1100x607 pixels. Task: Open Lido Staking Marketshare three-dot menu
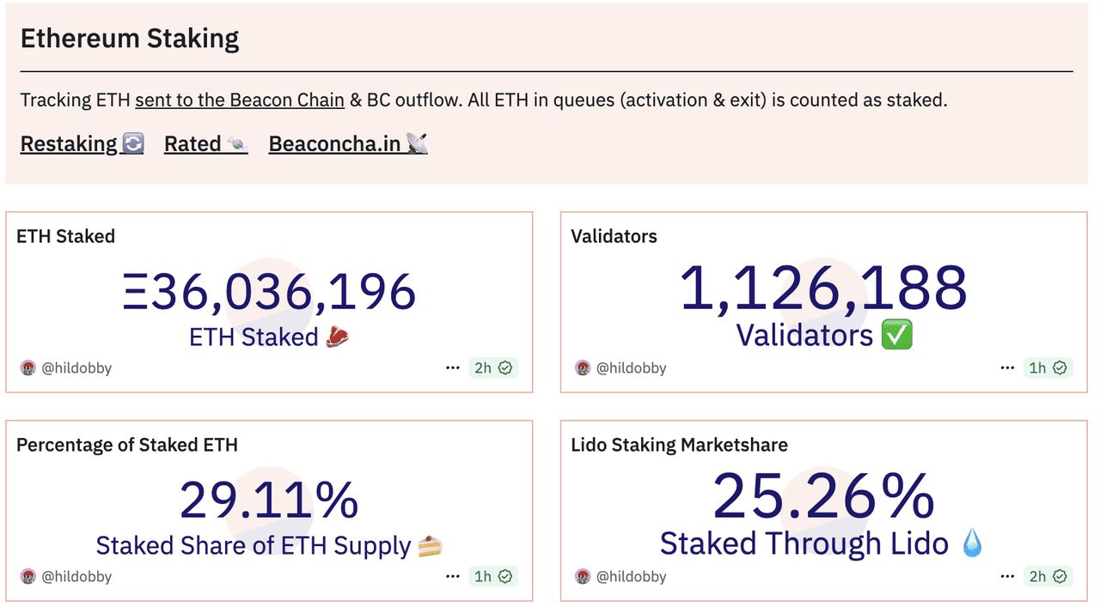pos(1007,576)
